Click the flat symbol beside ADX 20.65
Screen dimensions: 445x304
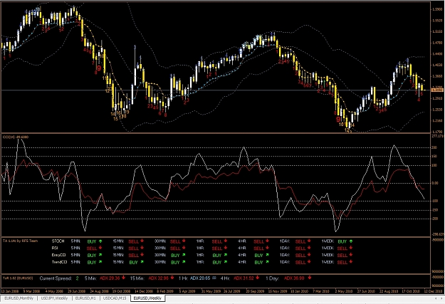point(214,278)
